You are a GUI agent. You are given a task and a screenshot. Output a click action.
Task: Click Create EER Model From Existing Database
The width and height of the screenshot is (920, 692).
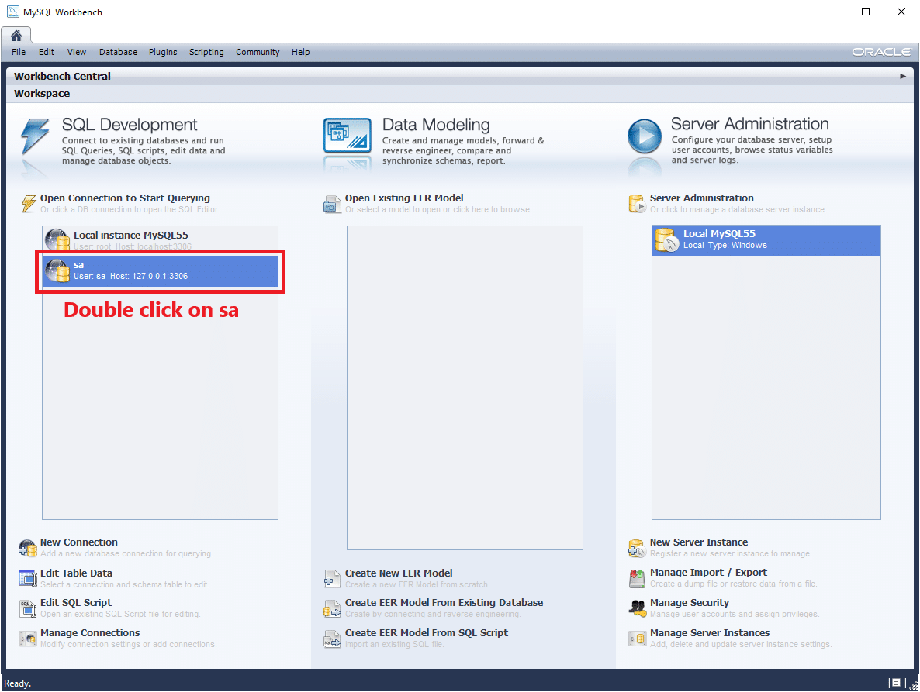(444, 602)
